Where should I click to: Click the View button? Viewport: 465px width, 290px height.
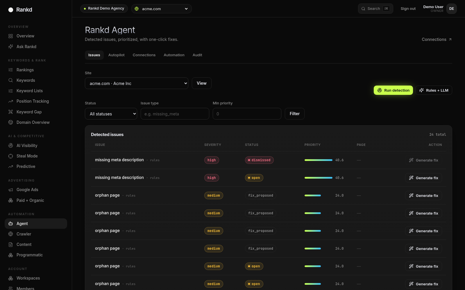202,83
